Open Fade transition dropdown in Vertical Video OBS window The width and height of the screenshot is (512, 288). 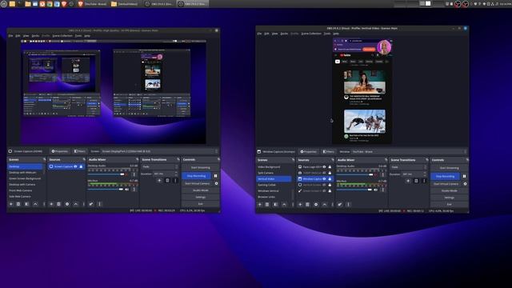(x=409, y=167)
